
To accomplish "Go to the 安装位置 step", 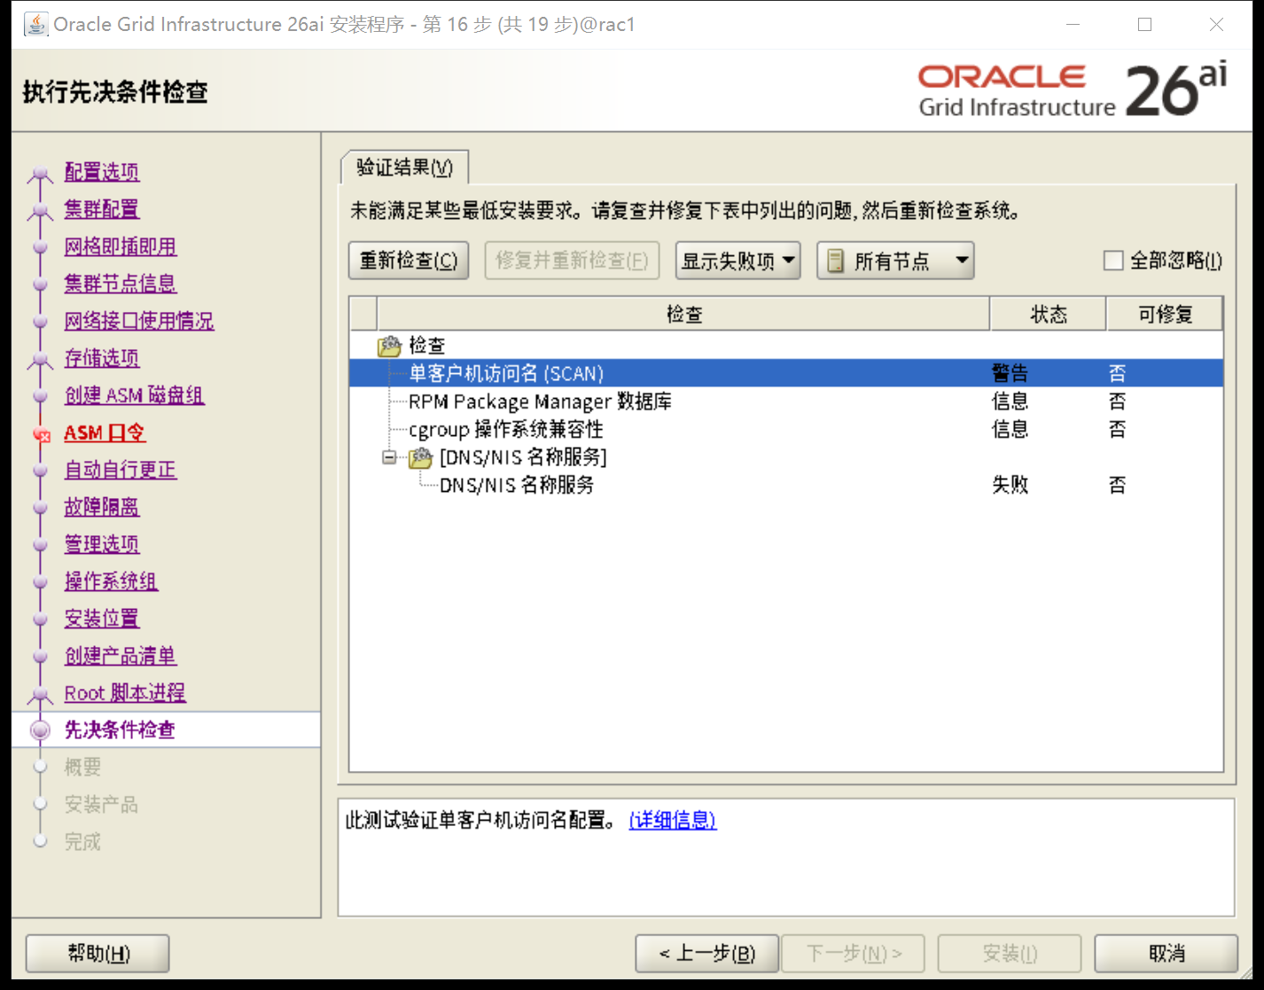I will pyautogui.click(x=102, y=619).
